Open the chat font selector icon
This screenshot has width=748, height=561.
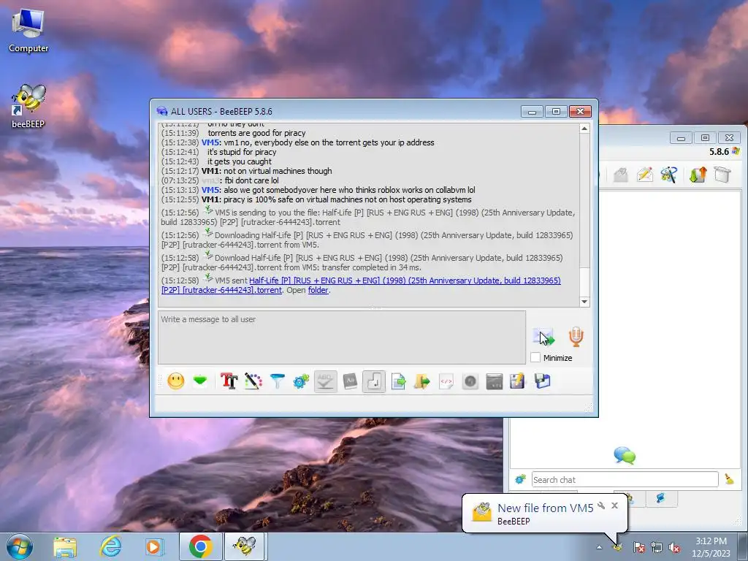[229, 381]
